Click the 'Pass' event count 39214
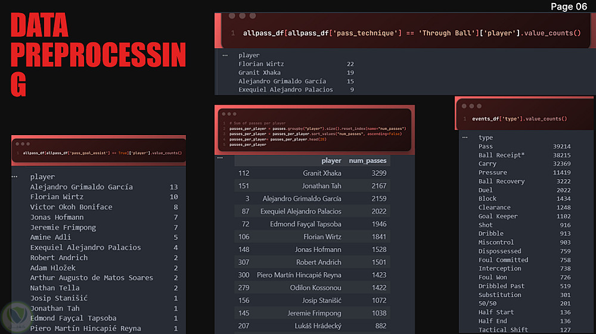 [561, 146]
